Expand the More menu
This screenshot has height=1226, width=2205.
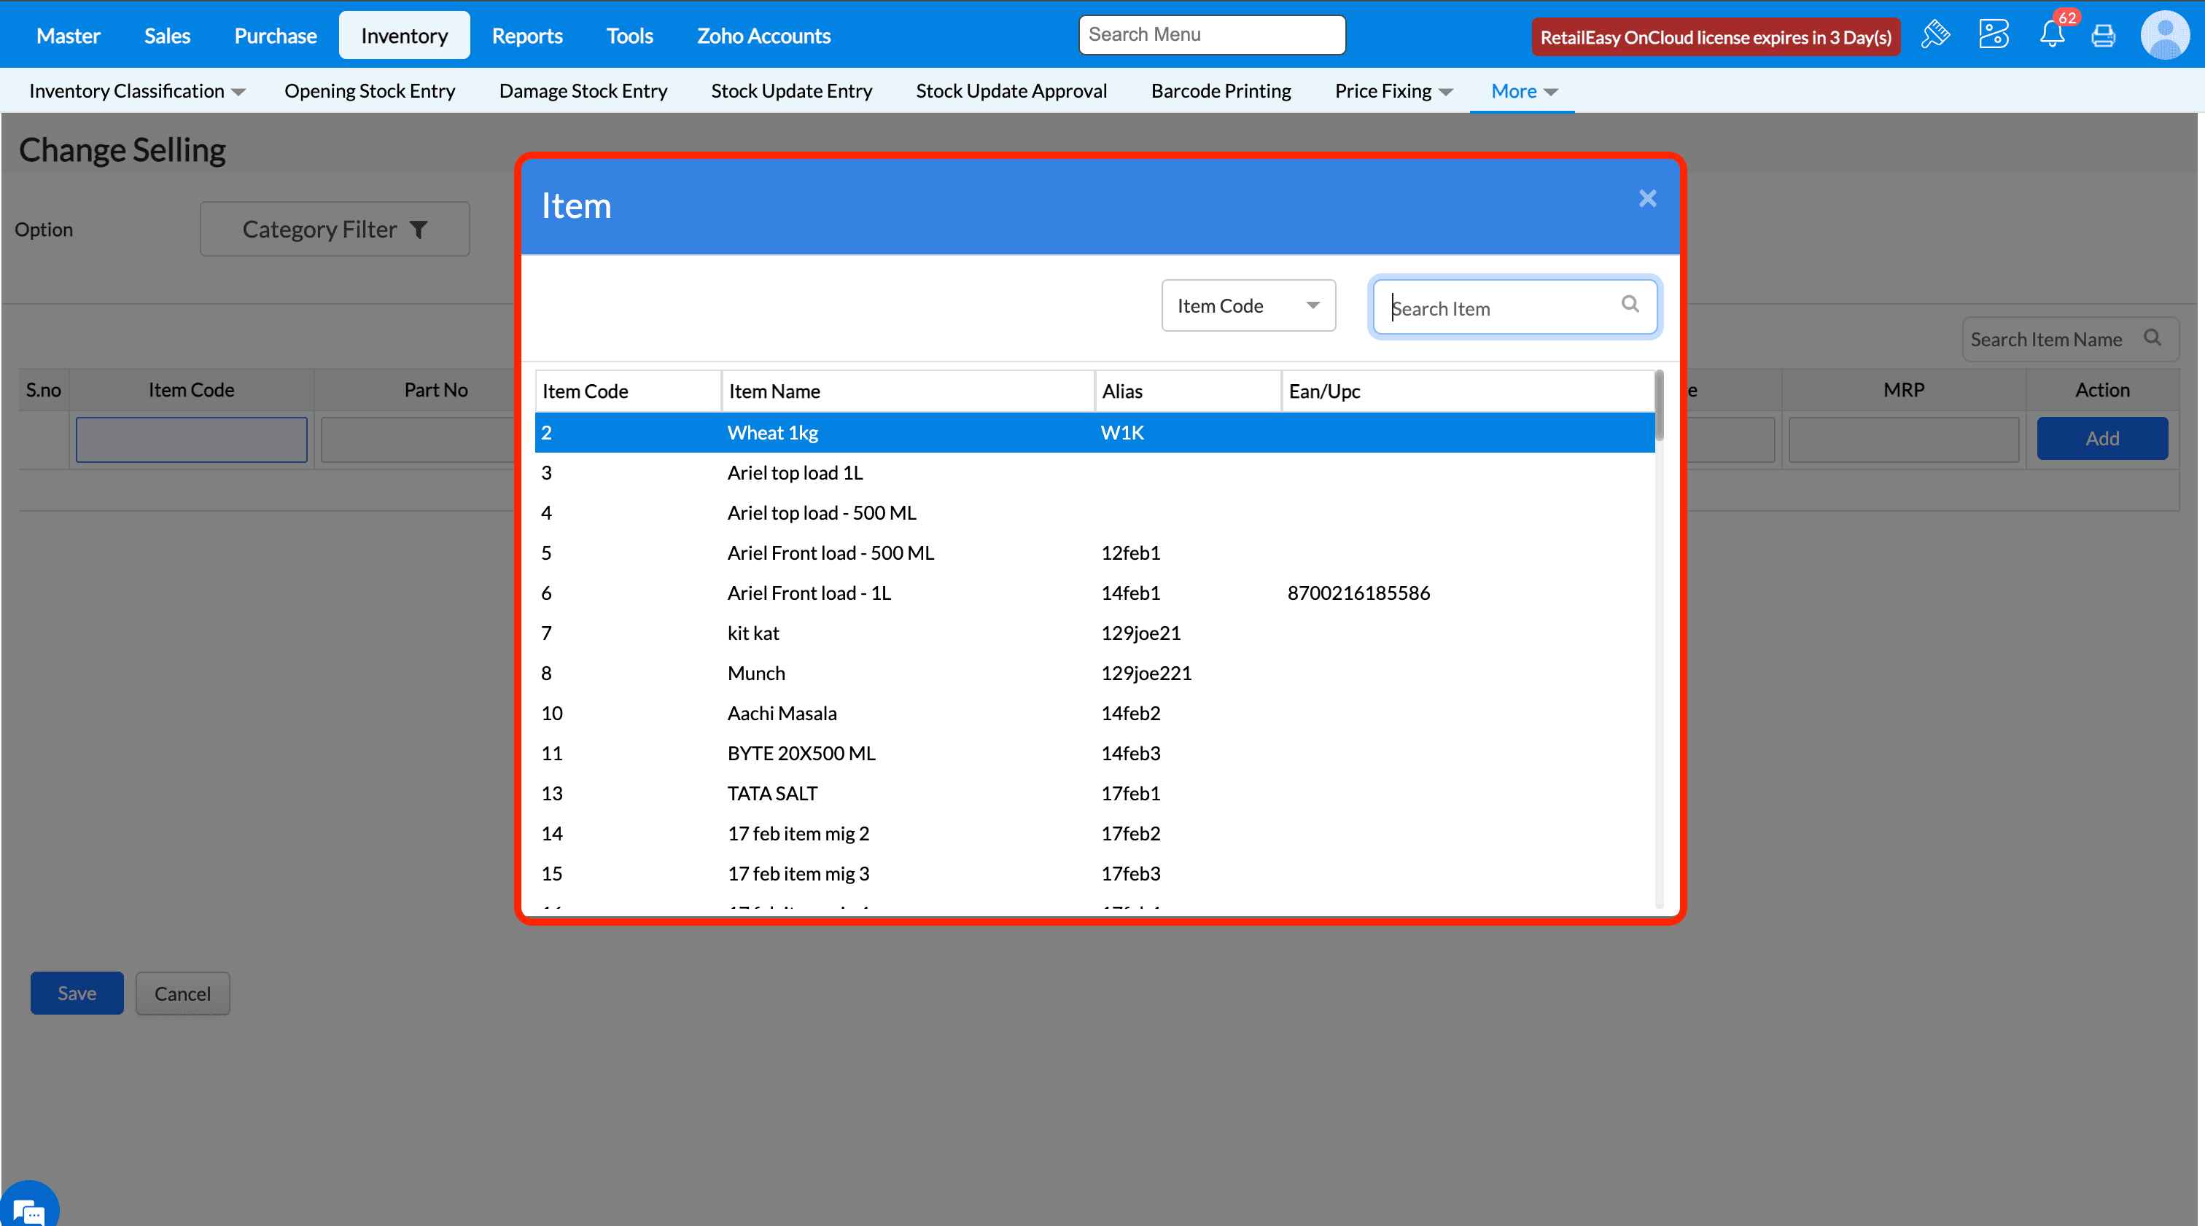tap(1522, 90)
